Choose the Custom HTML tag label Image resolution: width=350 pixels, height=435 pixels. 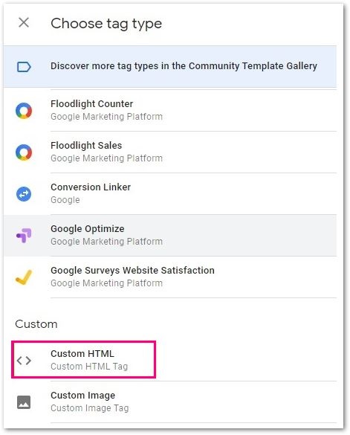click(82, 354)
